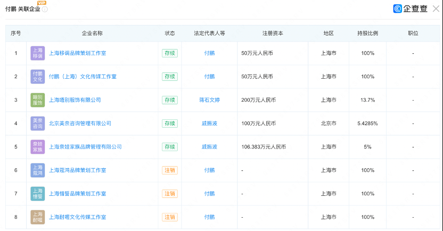Click 106.383万元人民币 capital value
The height and width of the screenshot is (231, 443).
pyautogui.click(x=264, y=147)
